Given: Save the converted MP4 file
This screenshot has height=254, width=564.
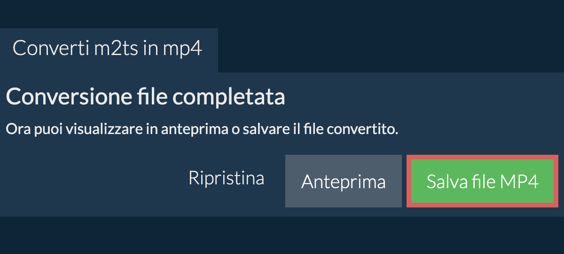Looking at the screenshot, I should point(482,182).
